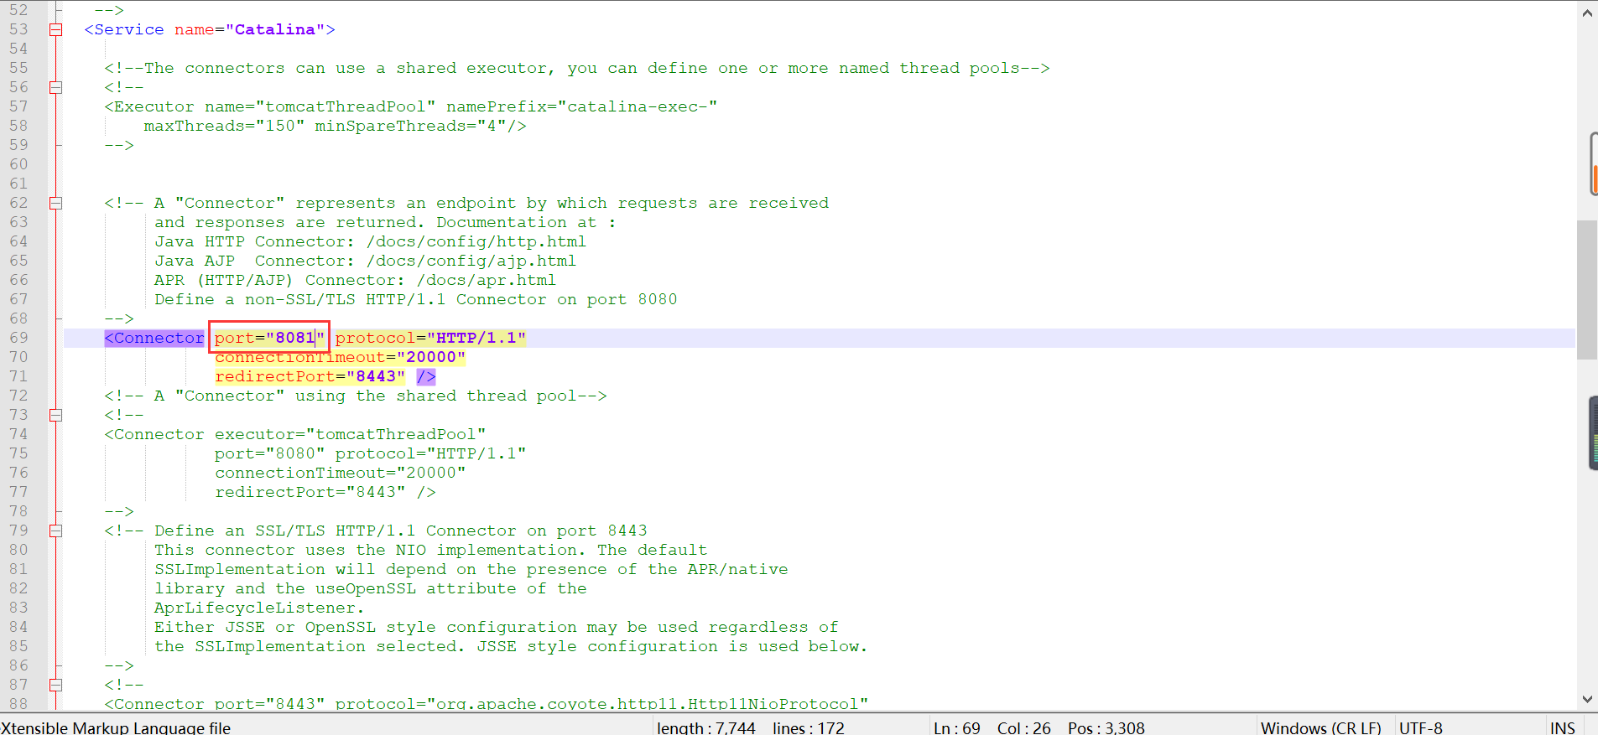Click the scrollbar up arrow
The image size is (1598, 735).
(x=1587, y=13)
